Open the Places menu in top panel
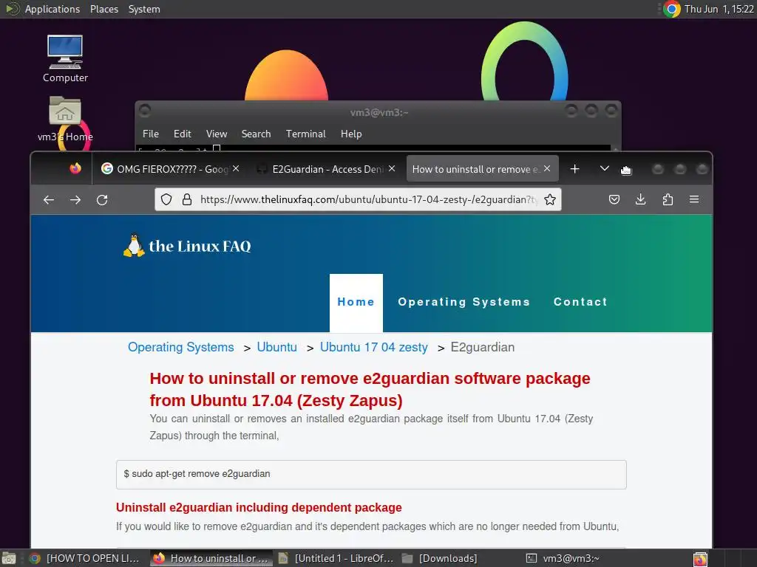This screenshot has width=757, height=567. 104,9
